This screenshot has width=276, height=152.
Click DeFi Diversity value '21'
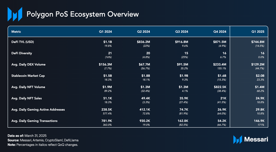[x=110, y=53]
